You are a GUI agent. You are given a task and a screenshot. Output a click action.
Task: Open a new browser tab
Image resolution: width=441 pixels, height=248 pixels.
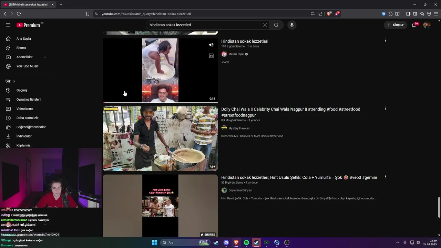pos(61,4)
